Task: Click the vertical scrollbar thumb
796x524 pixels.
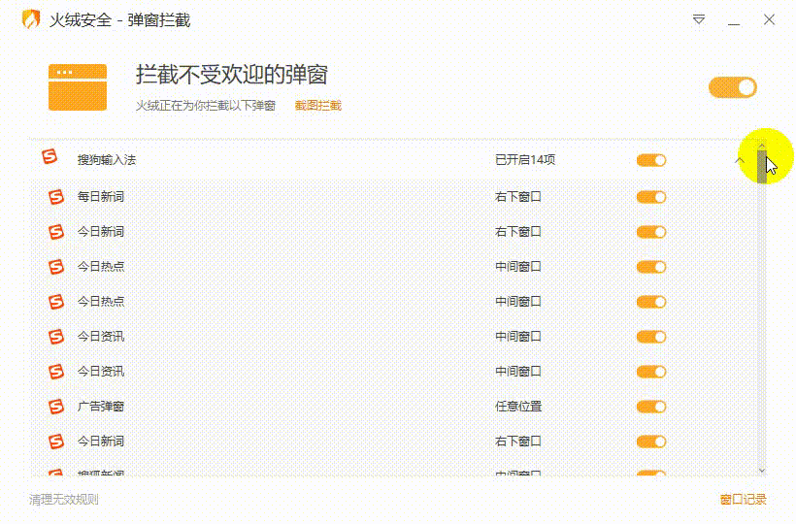Action: click(x=761, y=167)
